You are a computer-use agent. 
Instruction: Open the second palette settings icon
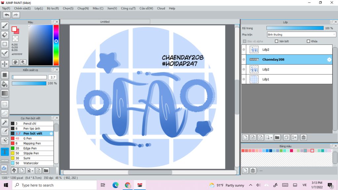click(x=23, y=62)
